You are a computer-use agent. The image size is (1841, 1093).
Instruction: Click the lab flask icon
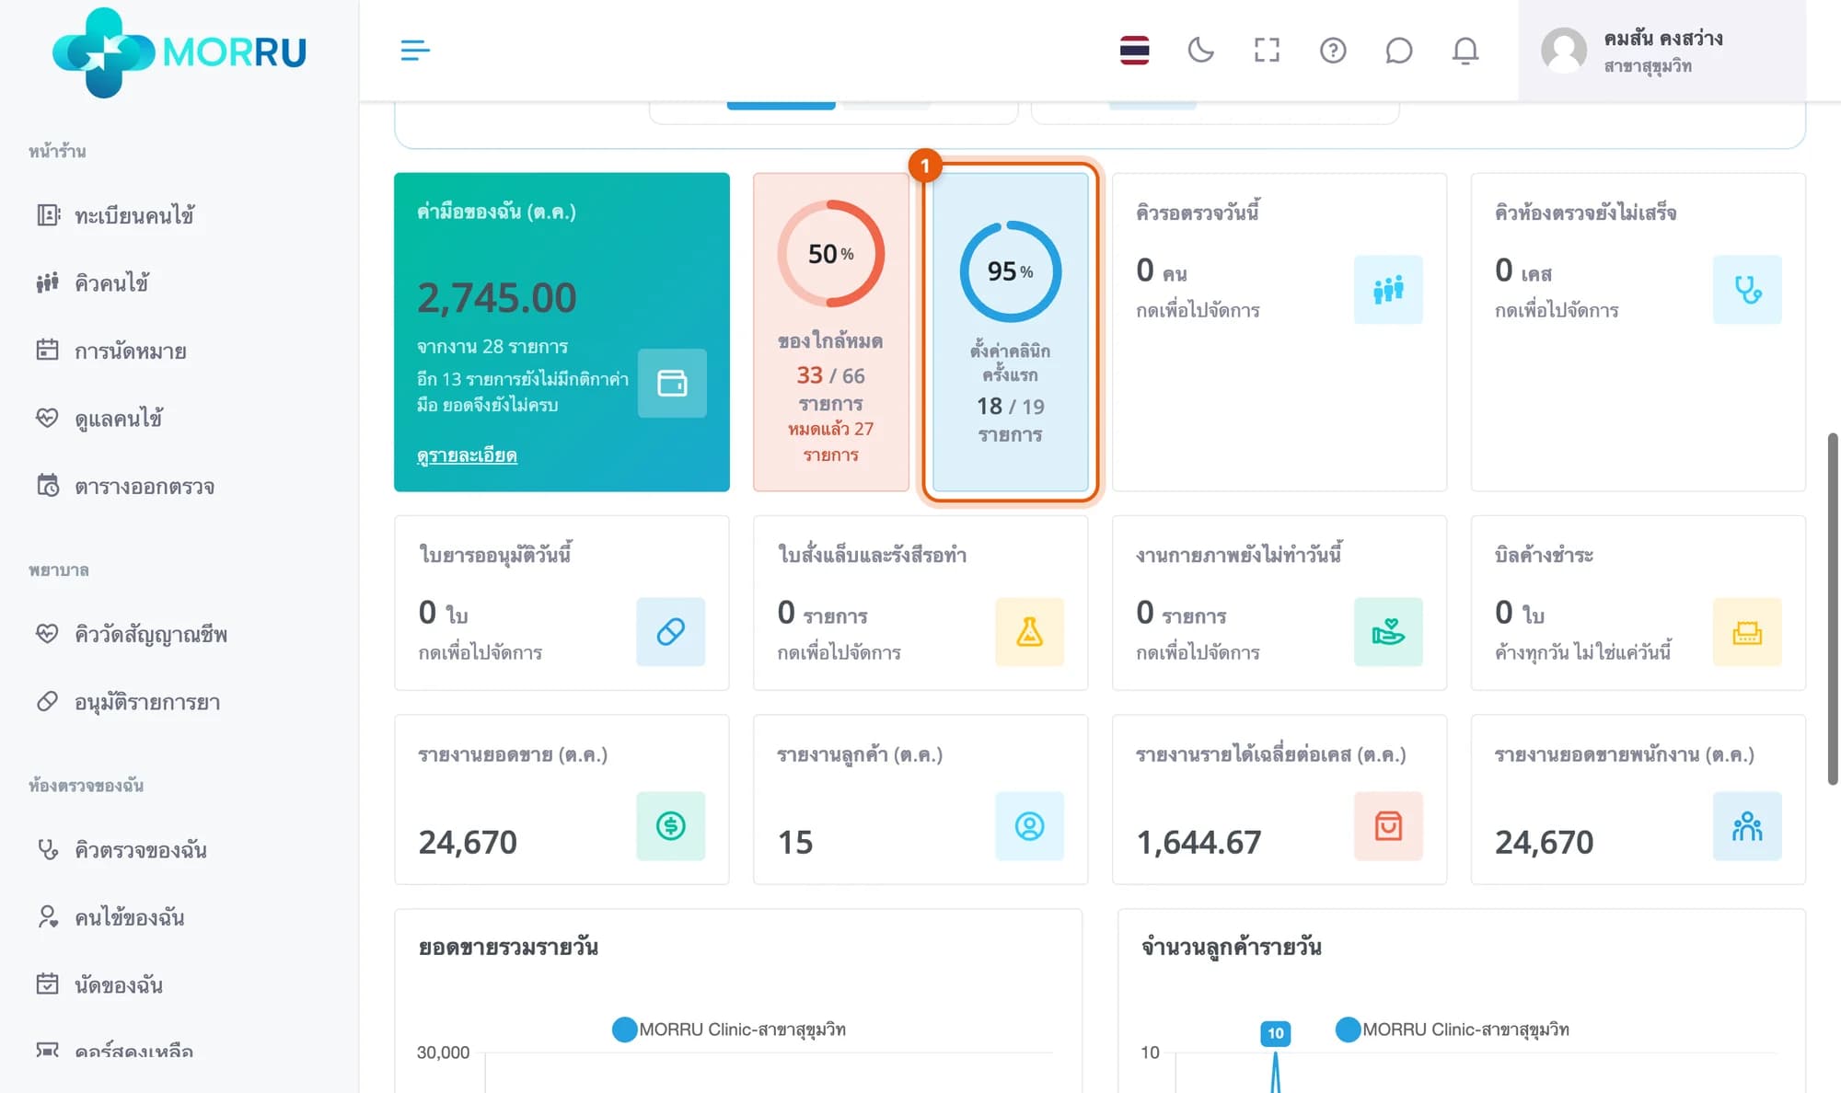[1029, 632]
